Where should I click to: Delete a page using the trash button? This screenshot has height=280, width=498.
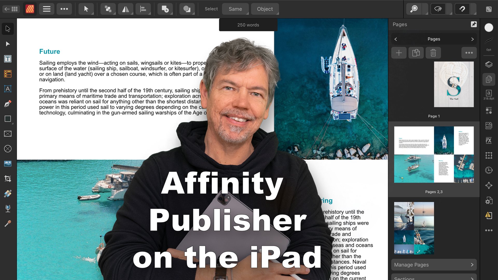click(x=433, y=53)
